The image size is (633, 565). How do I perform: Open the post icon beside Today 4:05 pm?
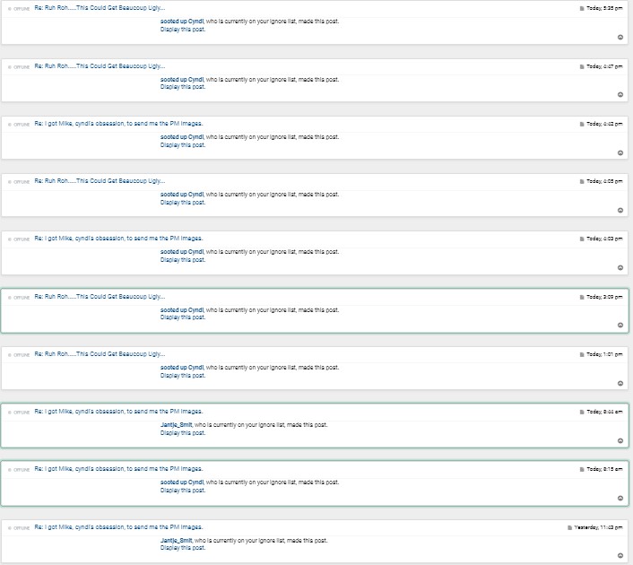click(582, 181)
